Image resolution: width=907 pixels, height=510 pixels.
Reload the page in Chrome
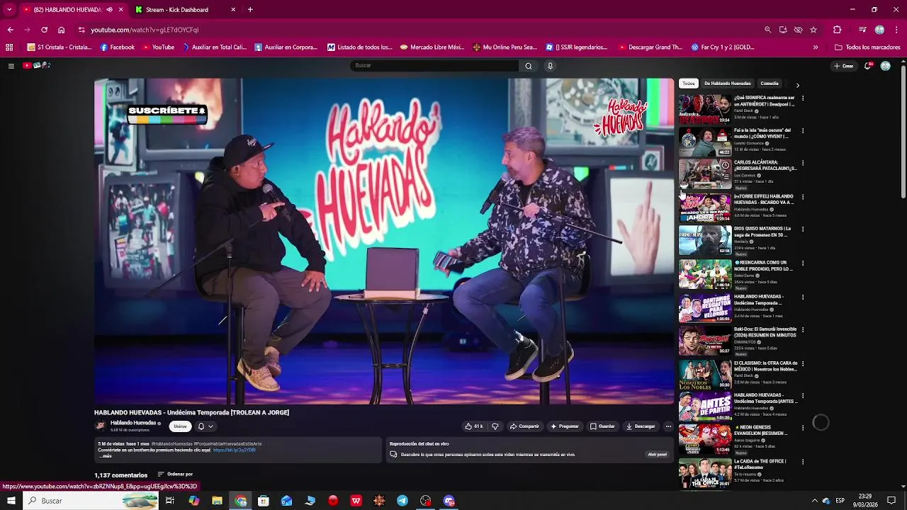coord(44,30)
